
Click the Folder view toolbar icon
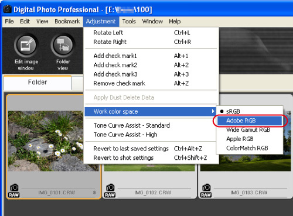[63, 45]
